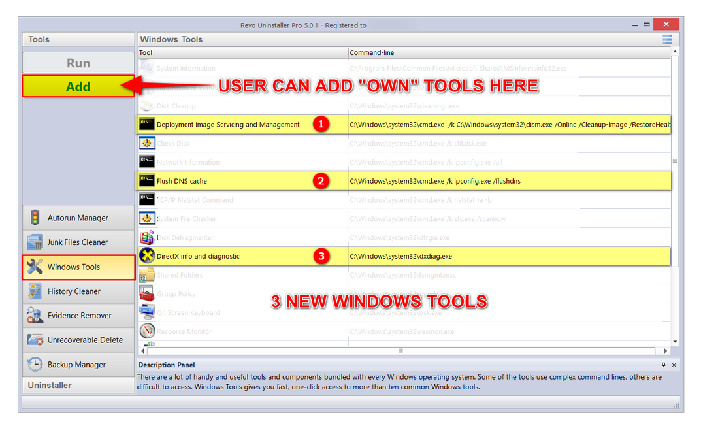The width and height of the screenshot is (701, 428).
Task: Select the Check Disk row
Action: pyautogui.click(x=403, y=143)
